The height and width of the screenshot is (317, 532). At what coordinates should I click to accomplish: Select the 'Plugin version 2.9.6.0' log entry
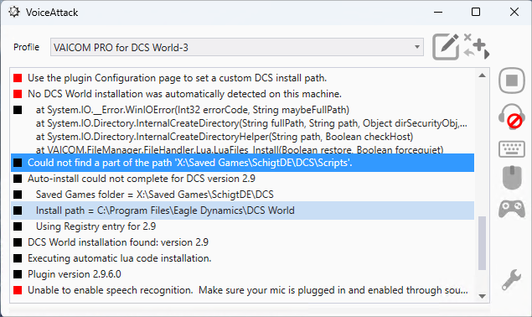[x=243, y=274]
